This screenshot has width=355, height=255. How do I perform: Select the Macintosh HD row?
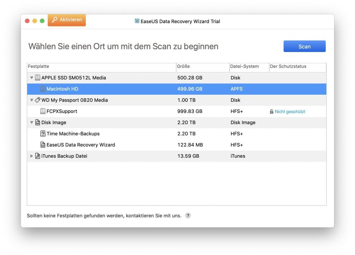click(x=177, y=89)
